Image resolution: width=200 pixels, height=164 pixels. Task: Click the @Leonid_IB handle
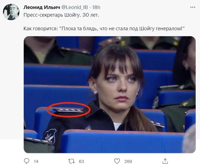click(74, 7)
